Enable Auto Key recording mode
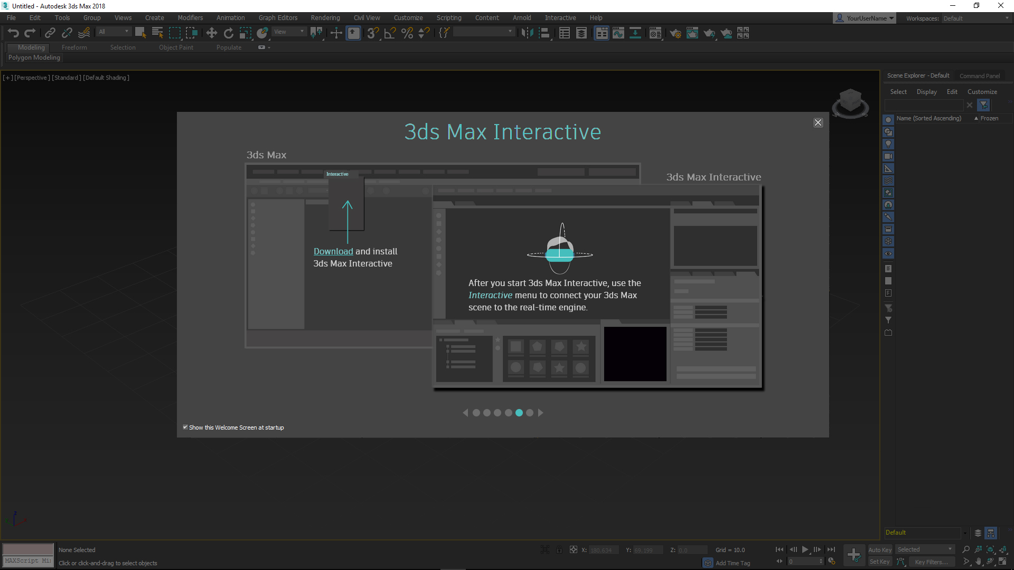The height and width of the screenshot is (570, 1014). 879,549
